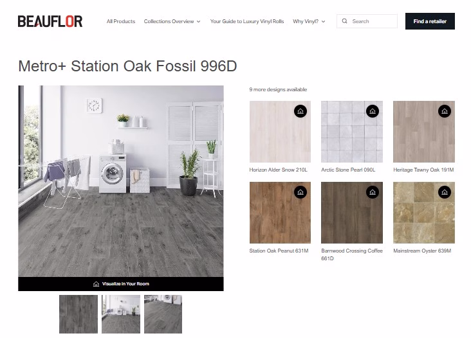Open room visualizer for Horizon Alder Snow 210L

(x=300, y=111)
